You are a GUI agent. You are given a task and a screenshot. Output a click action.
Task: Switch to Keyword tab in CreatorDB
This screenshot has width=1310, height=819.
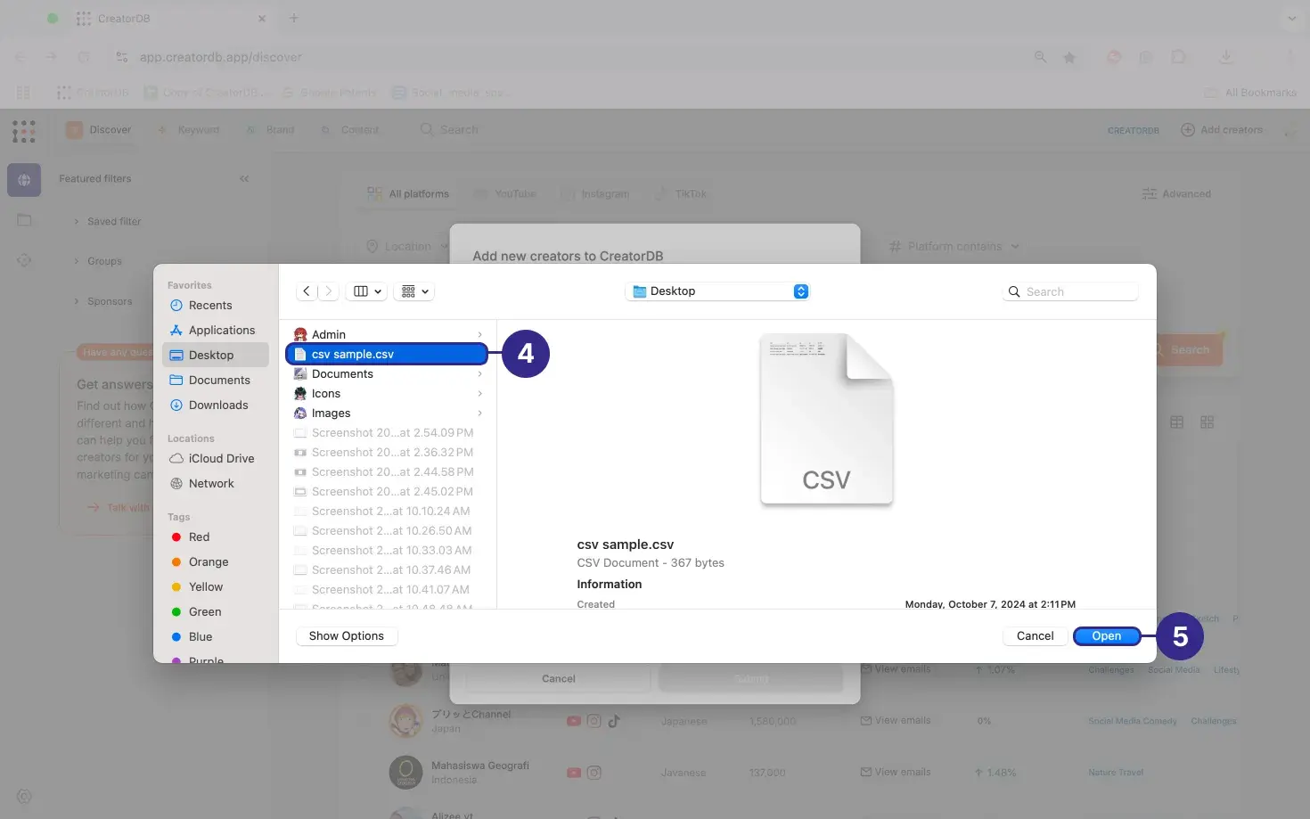click(189, 130)
